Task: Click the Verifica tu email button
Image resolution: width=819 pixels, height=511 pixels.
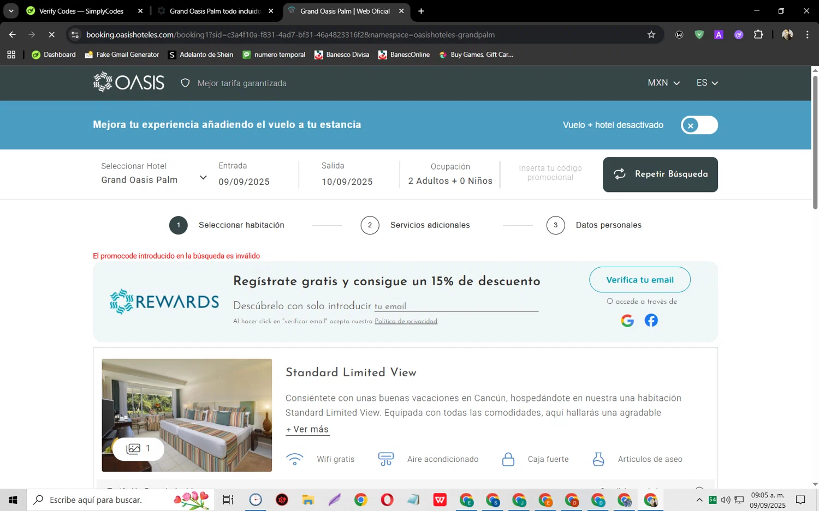Action: click(x=640, y=280)
